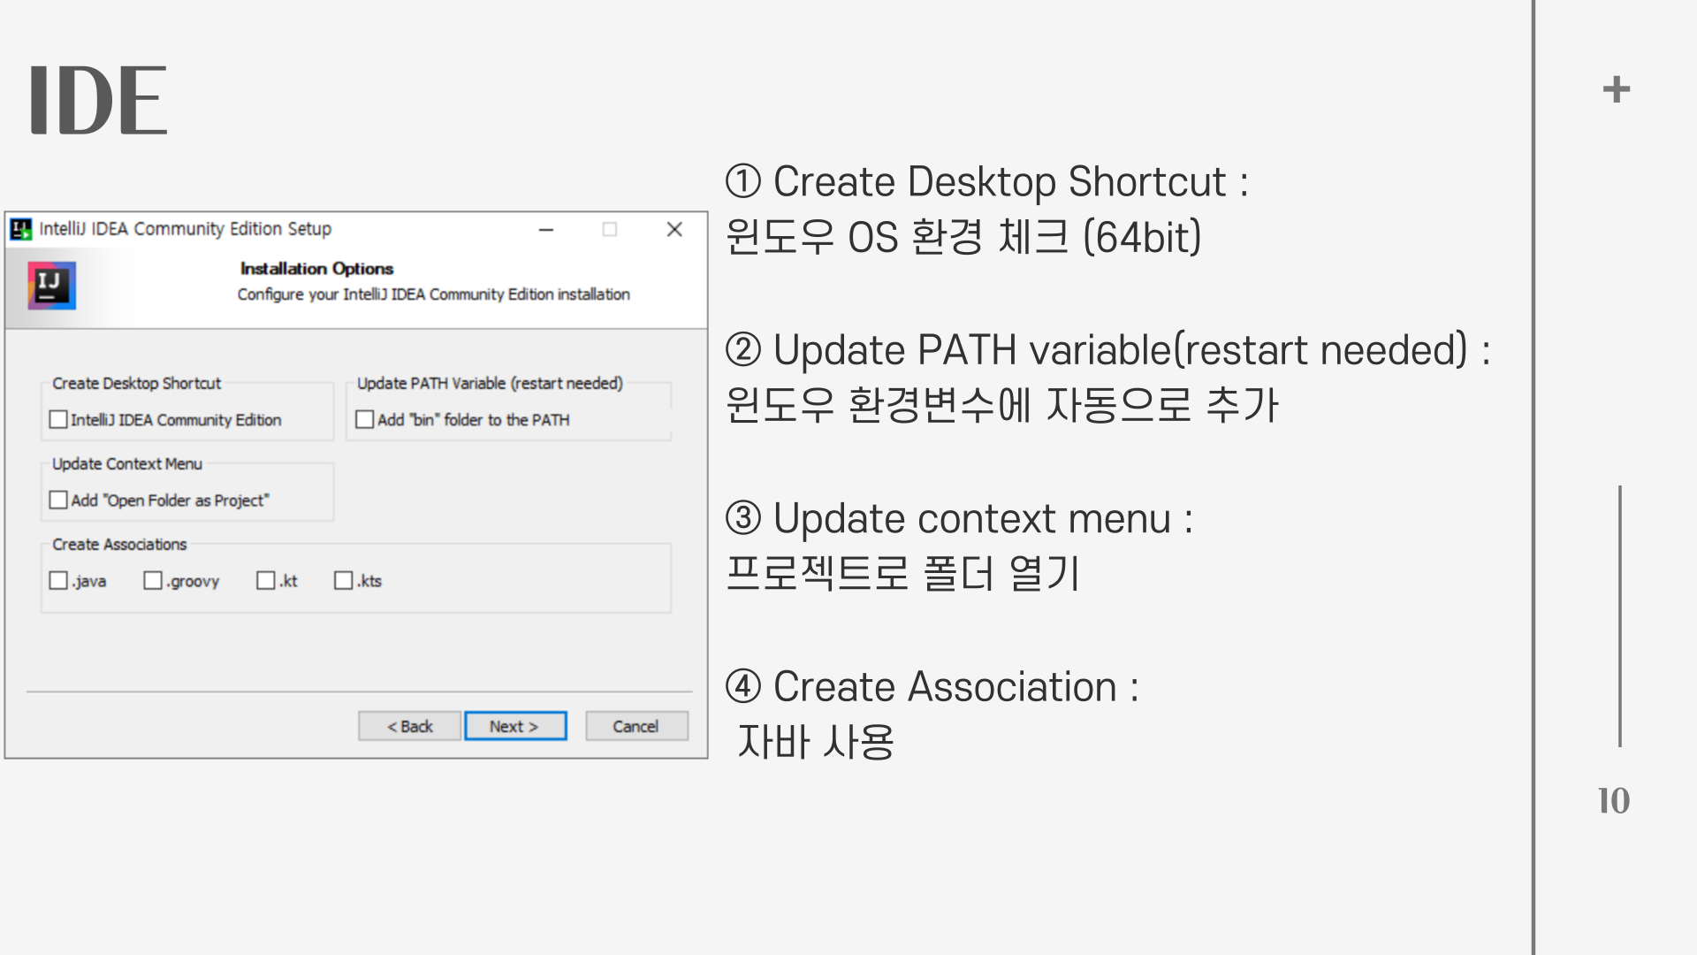Image resolution: width=1697 pixels, height=955 pixels.
Task: Click the setup title bar installer icon
Action: [x=20, y=230]
